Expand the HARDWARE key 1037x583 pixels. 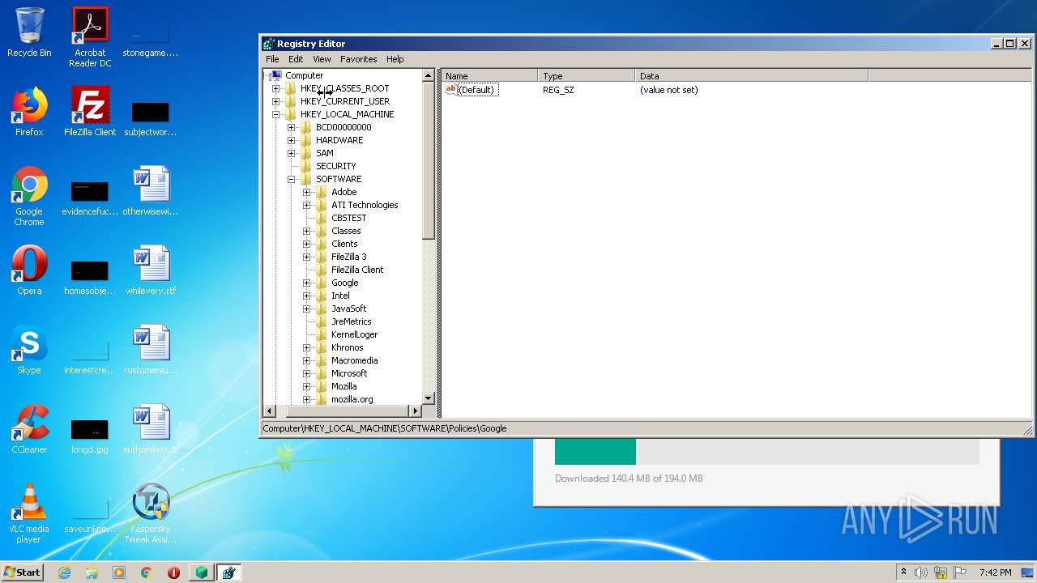click(x=291, y=140)
